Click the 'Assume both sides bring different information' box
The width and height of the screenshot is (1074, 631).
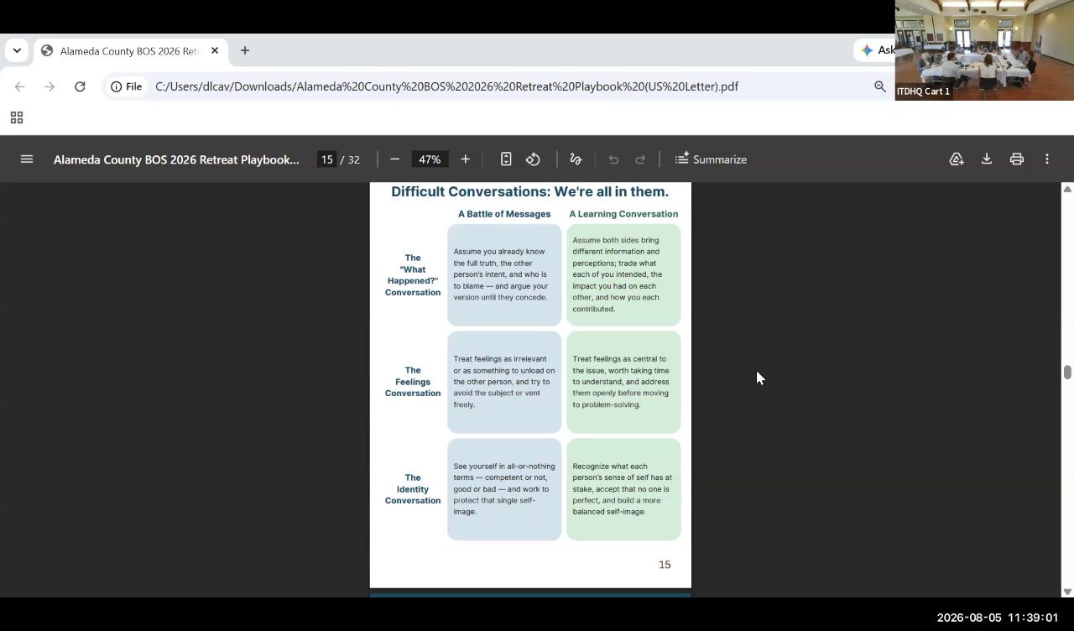coord(623,274)
